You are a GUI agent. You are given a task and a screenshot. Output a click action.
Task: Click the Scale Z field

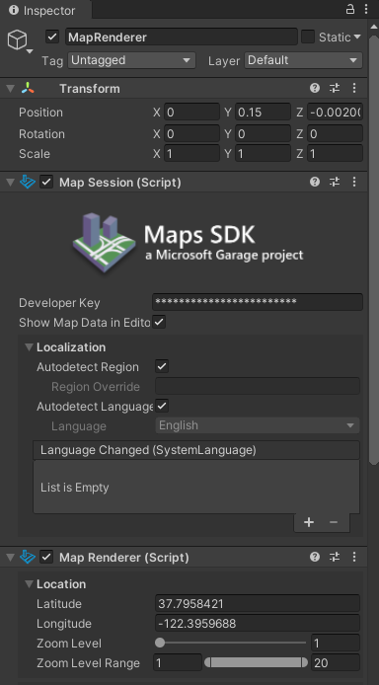coord(335,153)
